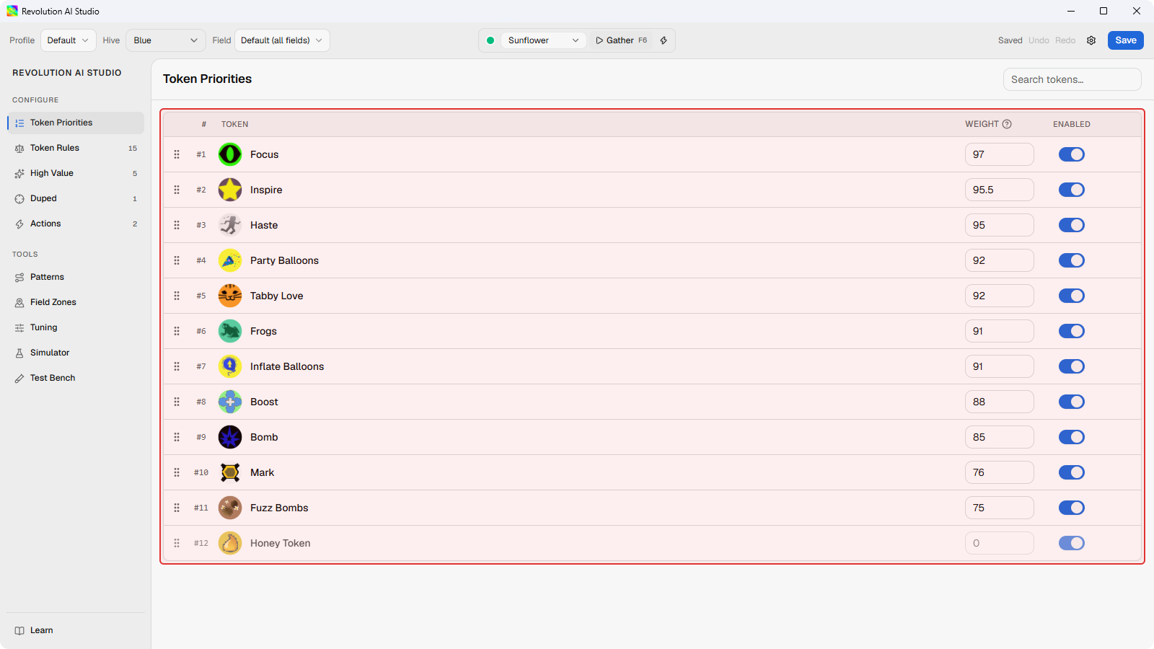Image resolution: width=1154 pixels, height=649 pixels.
Task: Click Inspire weight value 95.5
Action: click(x=999, y=190)
